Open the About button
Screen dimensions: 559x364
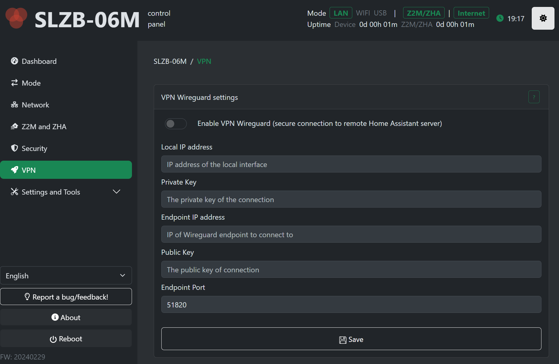66,317
